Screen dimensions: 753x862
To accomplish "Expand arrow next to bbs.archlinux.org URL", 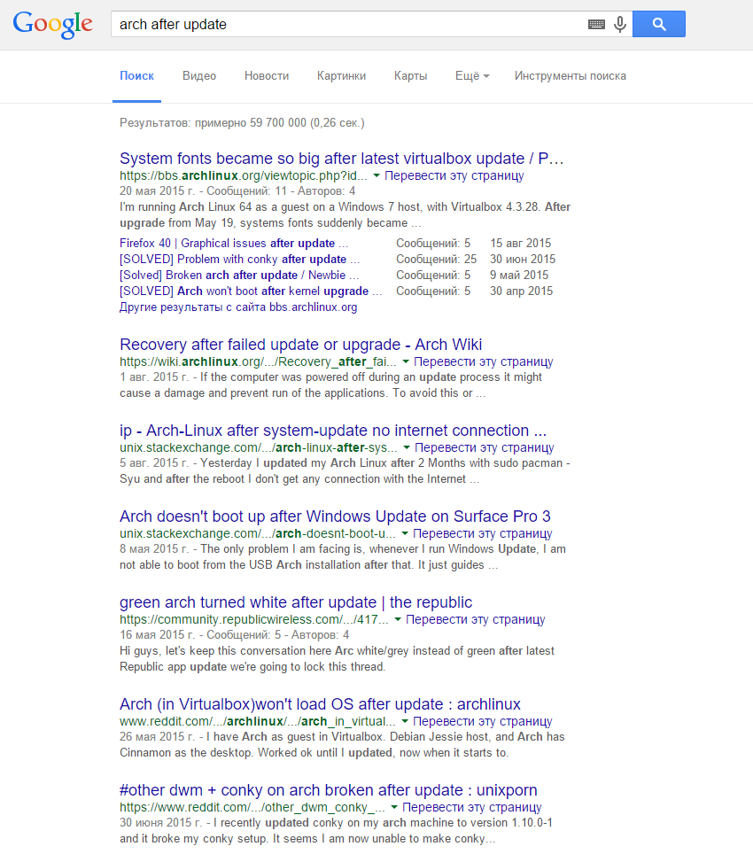I will [376, 176].
